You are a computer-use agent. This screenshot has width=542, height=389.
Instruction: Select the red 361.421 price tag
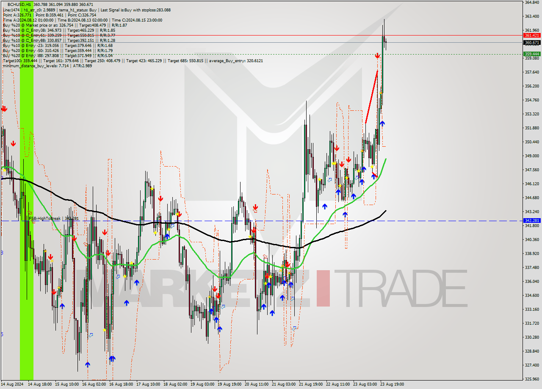tap(531, 36)
